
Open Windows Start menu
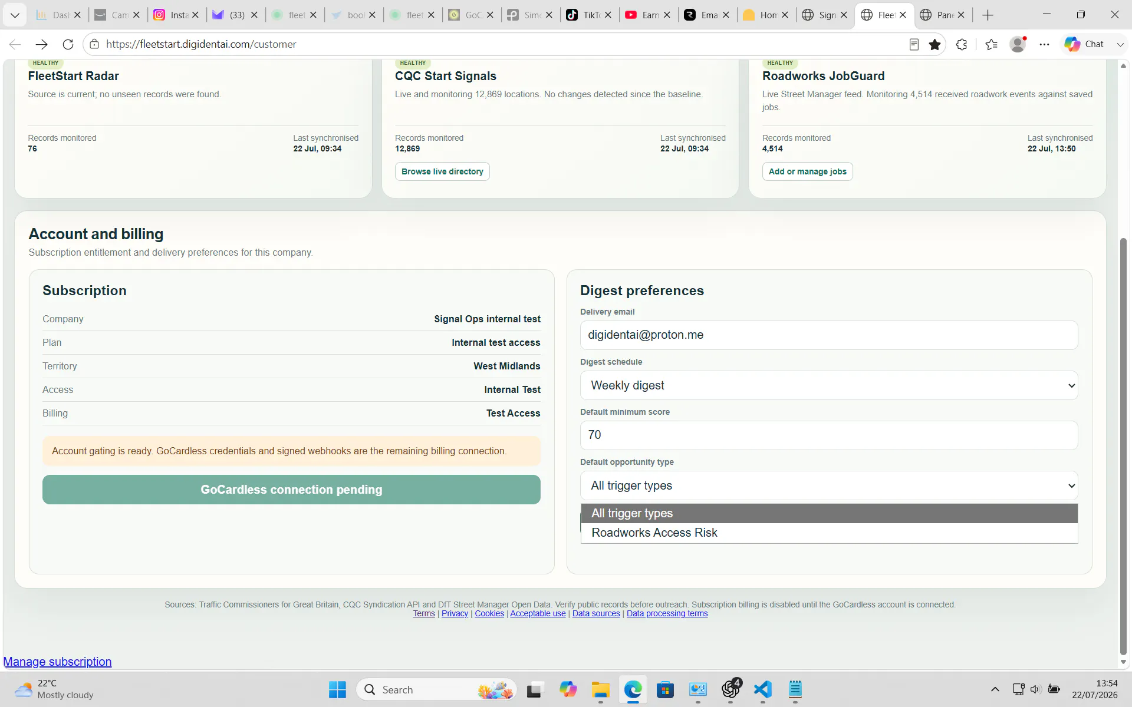(337, 689)
